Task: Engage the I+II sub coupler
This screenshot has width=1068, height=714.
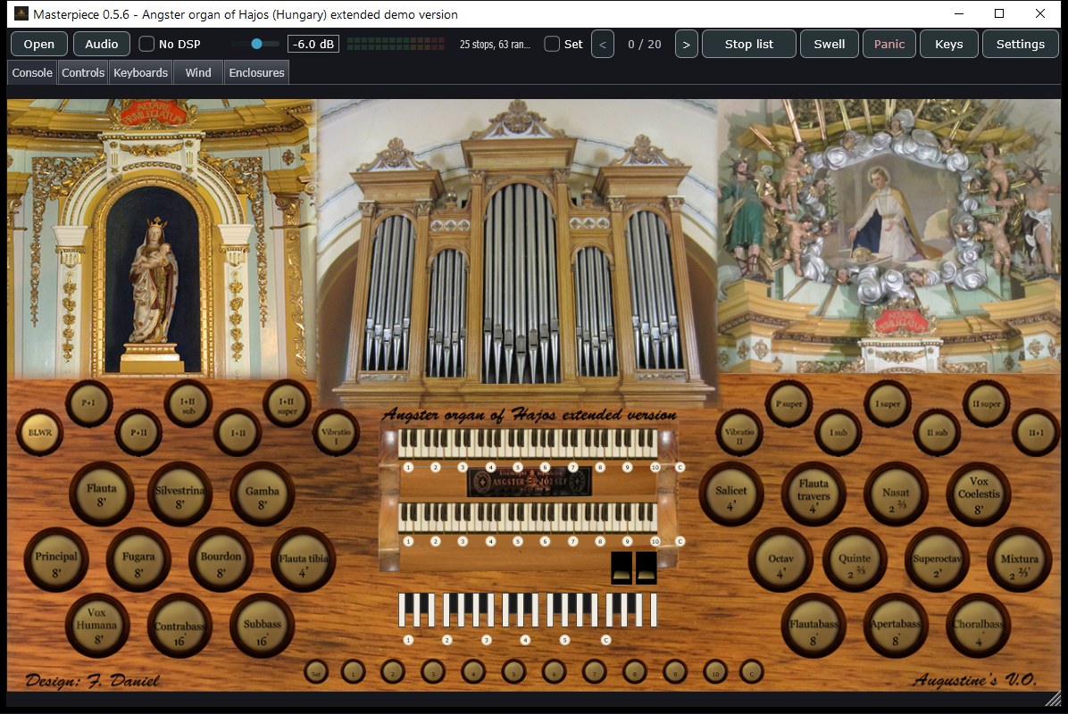Action: tap(188, 403)
